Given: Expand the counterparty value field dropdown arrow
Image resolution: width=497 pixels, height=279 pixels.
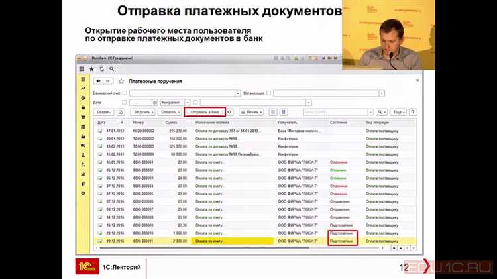Looking at the screenshot, I should 309,103.
